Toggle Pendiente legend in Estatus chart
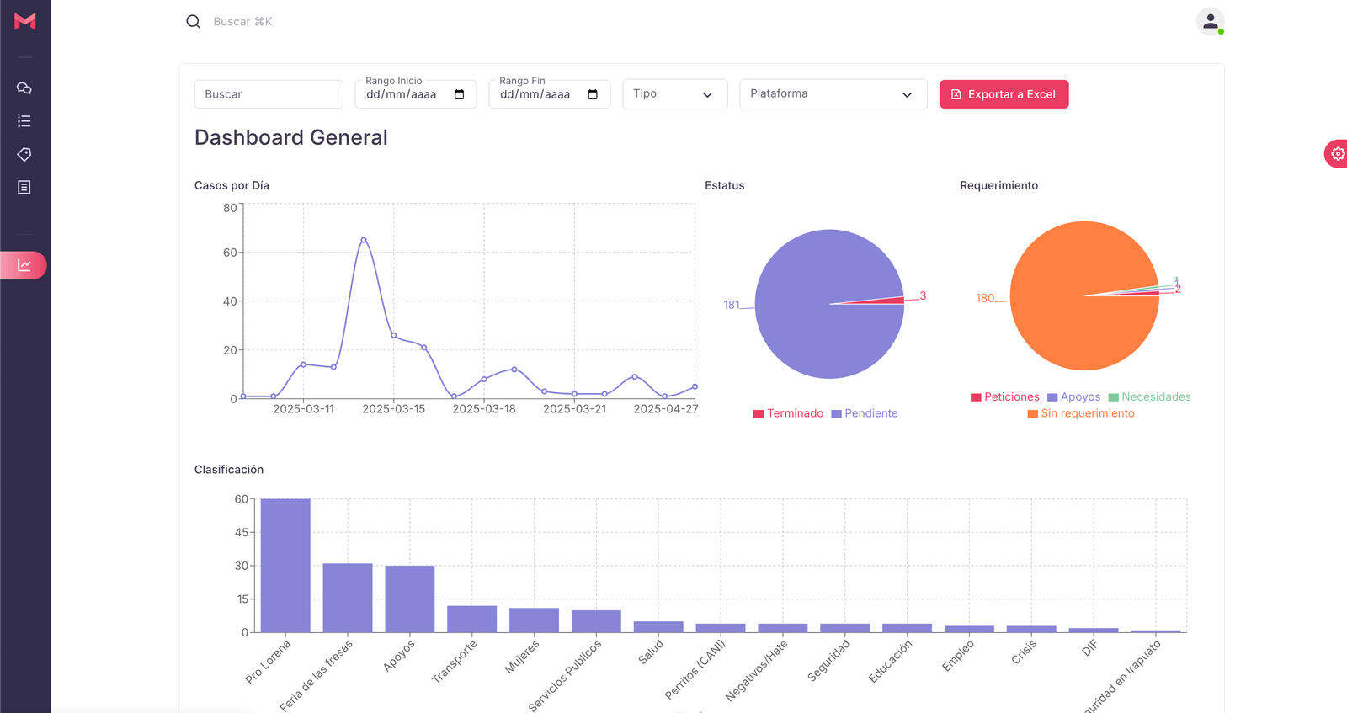This screenshot has width=1347, height=713. pyautogui.click(x=865, y=413)
